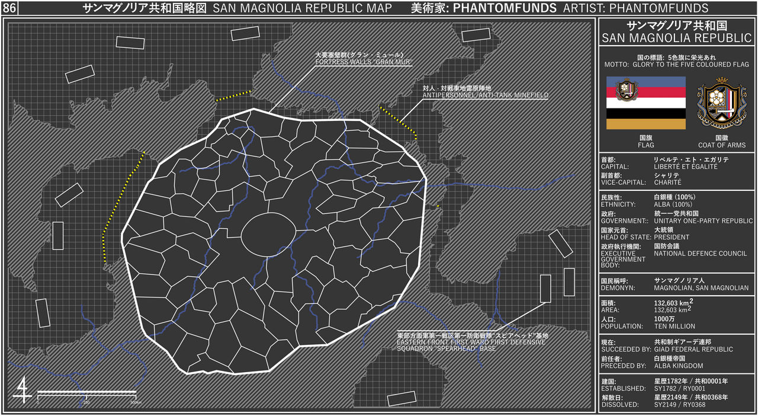Click the "86" number box

coord(9,8)
